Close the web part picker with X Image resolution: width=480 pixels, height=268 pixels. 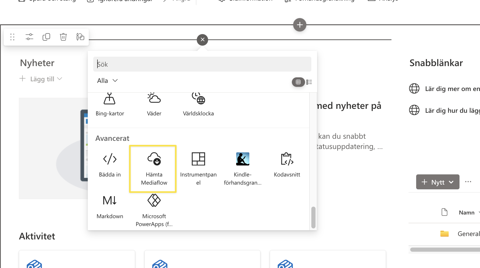tap(202, 40)
